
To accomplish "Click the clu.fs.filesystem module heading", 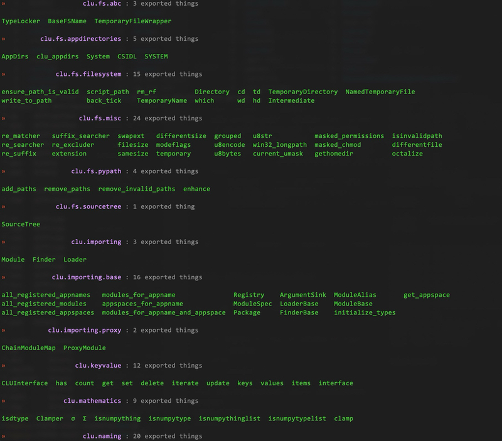I will pyautogui.click(x=88, y=74).
